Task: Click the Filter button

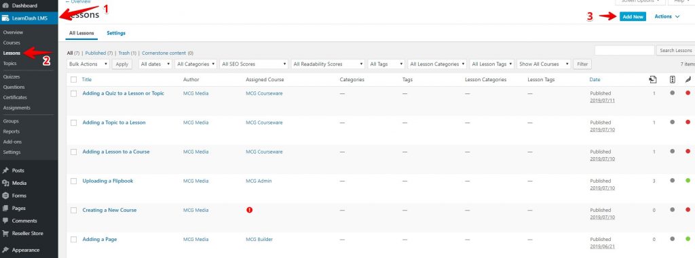Action: pos(582,64)
